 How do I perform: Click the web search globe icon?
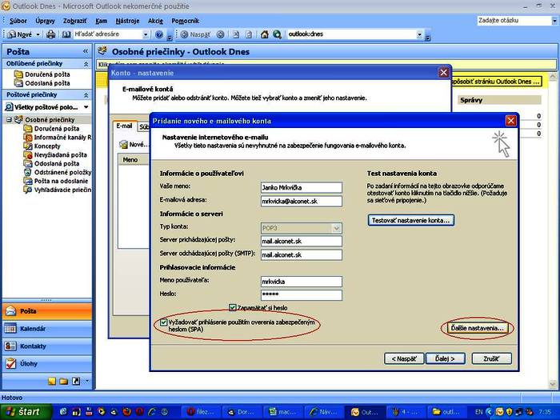tap(277, 34)
